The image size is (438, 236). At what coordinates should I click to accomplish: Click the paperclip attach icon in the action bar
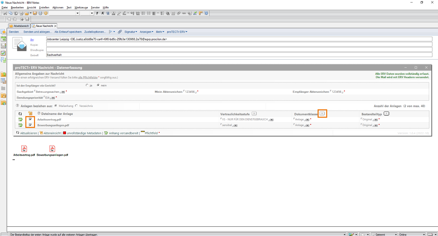tap(120, 32)
